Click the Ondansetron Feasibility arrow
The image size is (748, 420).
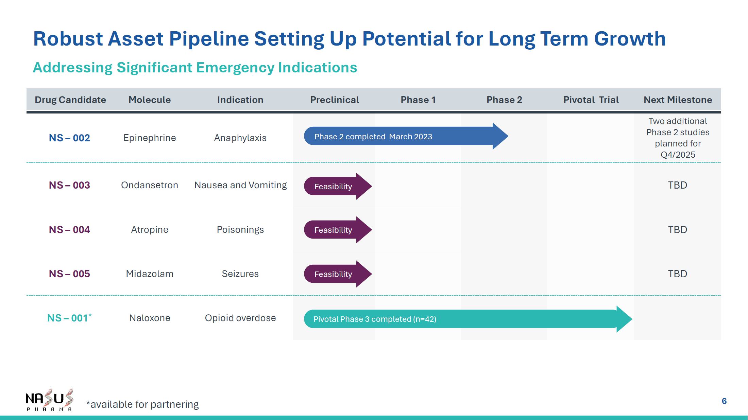(x=338, y=186)
